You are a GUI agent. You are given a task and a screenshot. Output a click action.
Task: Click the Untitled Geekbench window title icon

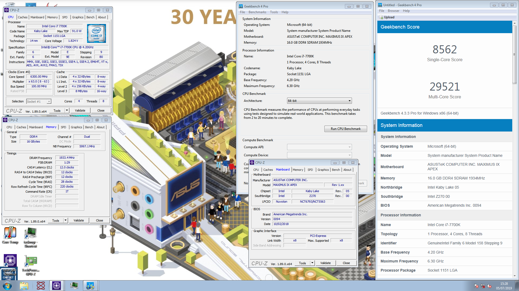point(380,5)
